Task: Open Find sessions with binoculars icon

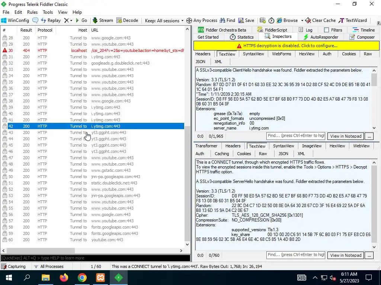Action: pyautogui.click(x=227, y=20)
